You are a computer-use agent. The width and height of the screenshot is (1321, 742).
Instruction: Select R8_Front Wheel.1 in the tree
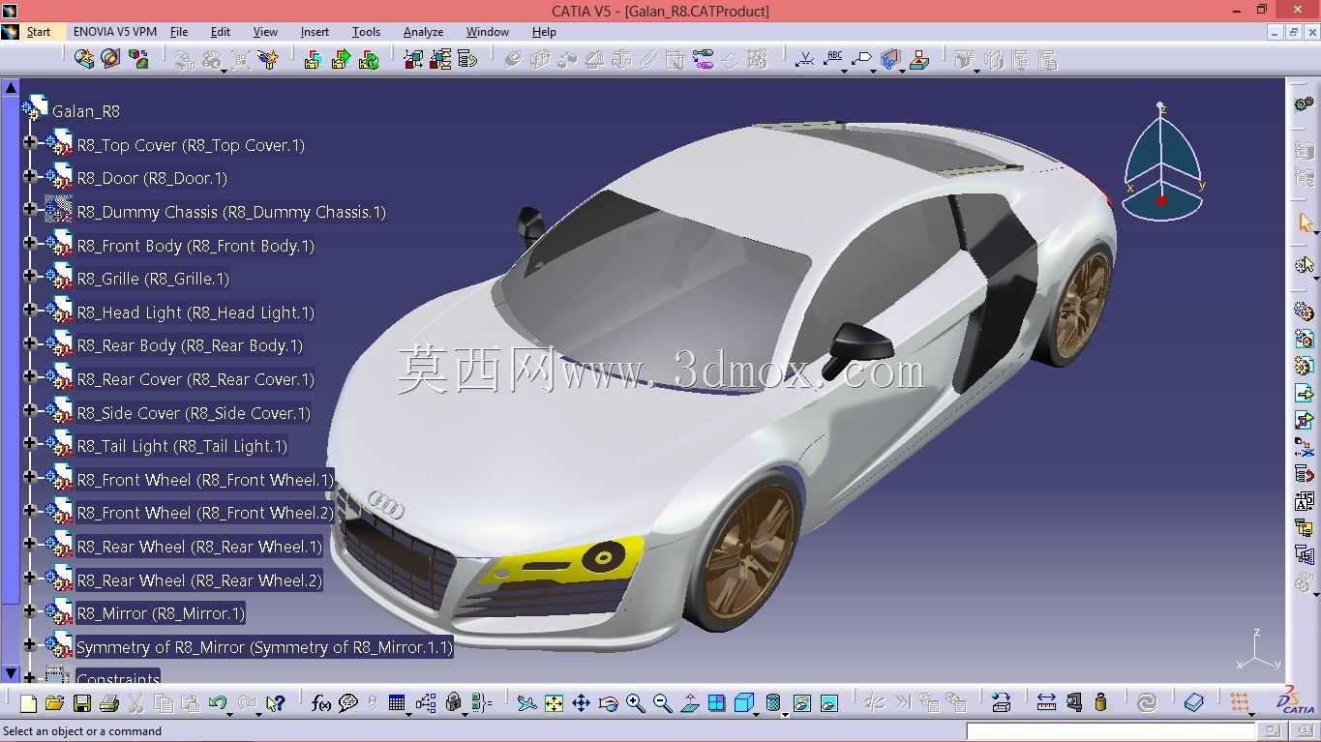click(204, 480)
